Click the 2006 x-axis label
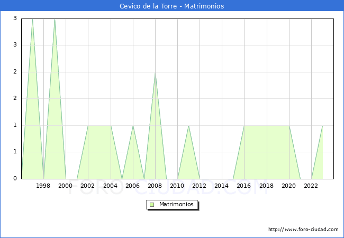 tap(132, 186)
